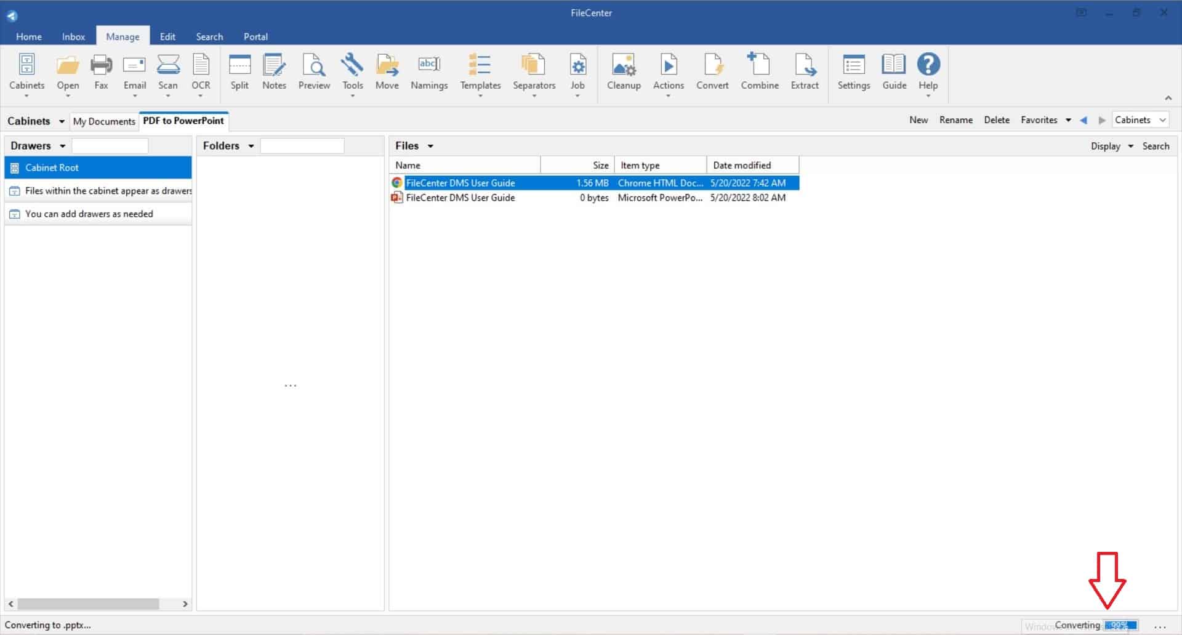Toggle the Preview pane
This screenshot has height=635, width=1182.
tap(314, 73)
